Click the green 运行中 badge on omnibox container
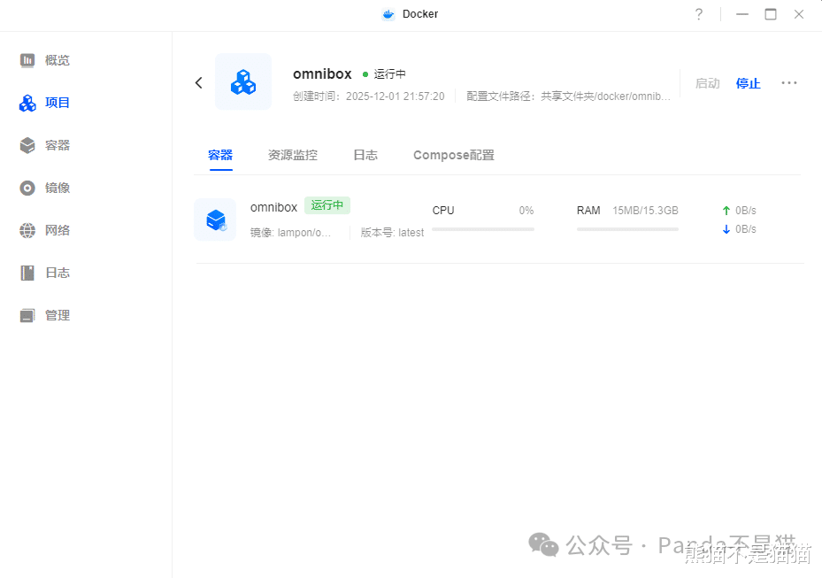The image size is (822, 578). click(327, 205)
